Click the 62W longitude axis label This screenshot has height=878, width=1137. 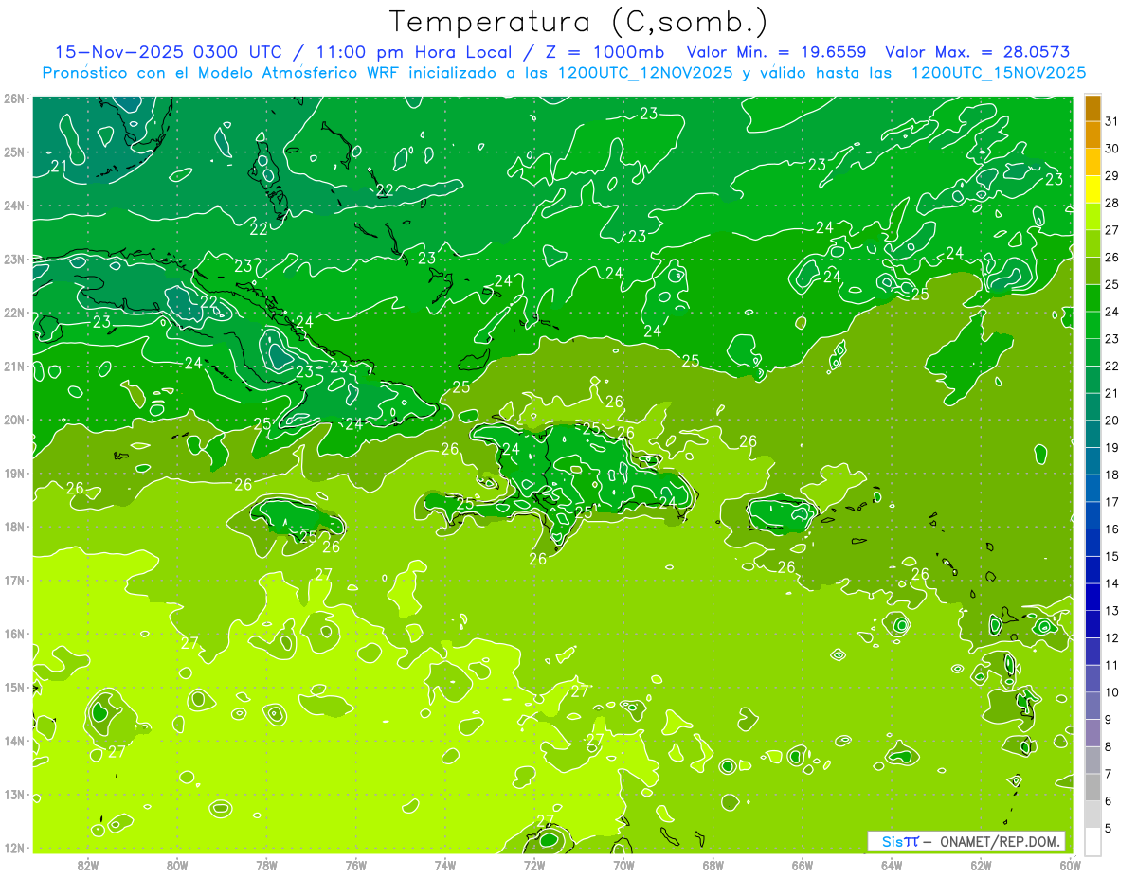981,865
